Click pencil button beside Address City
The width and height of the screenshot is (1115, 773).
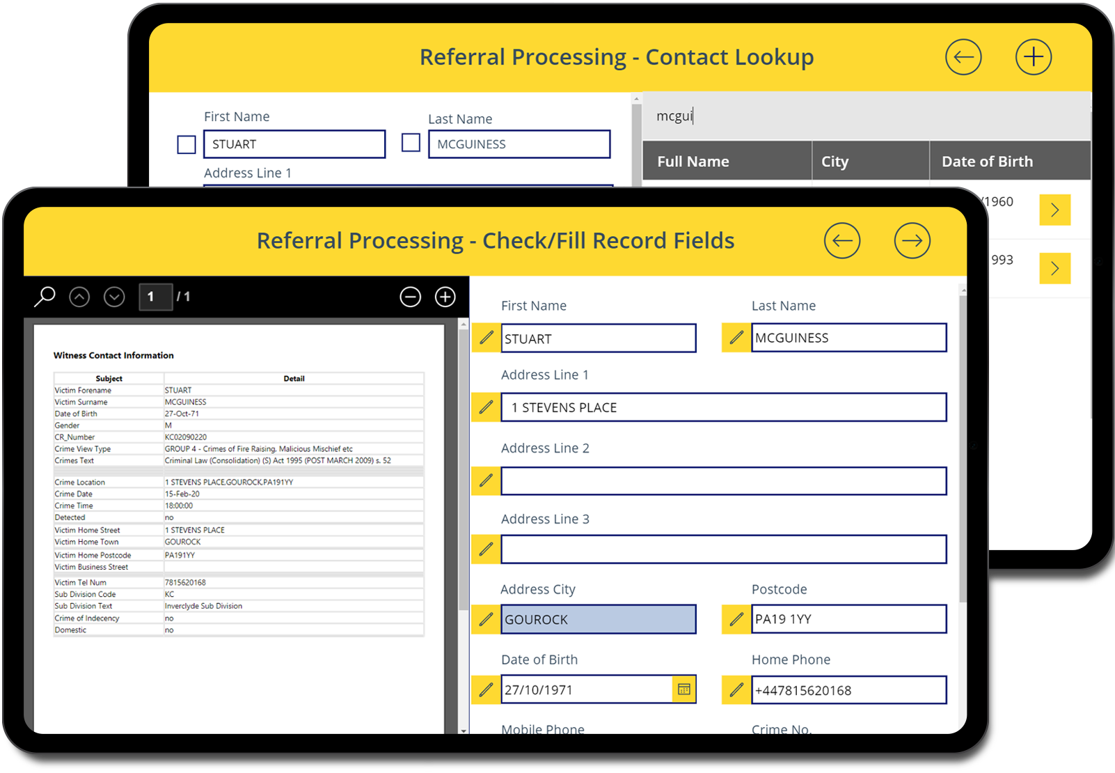486,619
